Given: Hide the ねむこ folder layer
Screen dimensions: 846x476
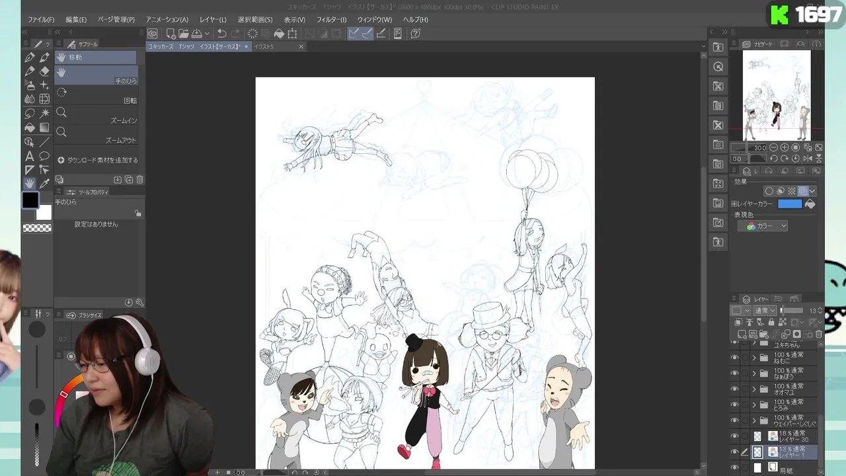Looking at the screenshot, I should (734, 358).
